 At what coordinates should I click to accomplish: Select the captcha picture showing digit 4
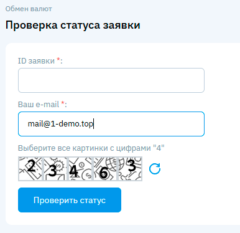[x=80, y=169]
